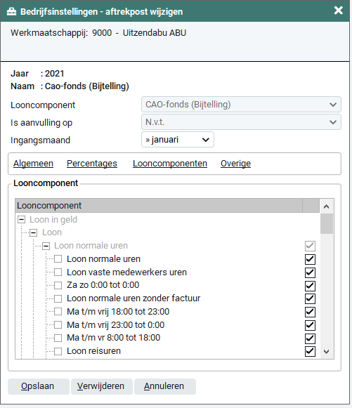The height and width of the screenshot is (408, 352).
Task: Click the Looncomponent list scrollbar thumb
Action: tap(327, 224)
